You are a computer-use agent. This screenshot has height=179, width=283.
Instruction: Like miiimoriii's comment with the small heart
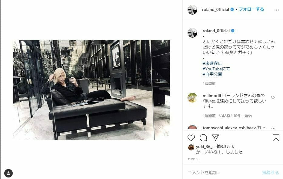(x=273, y=97)
